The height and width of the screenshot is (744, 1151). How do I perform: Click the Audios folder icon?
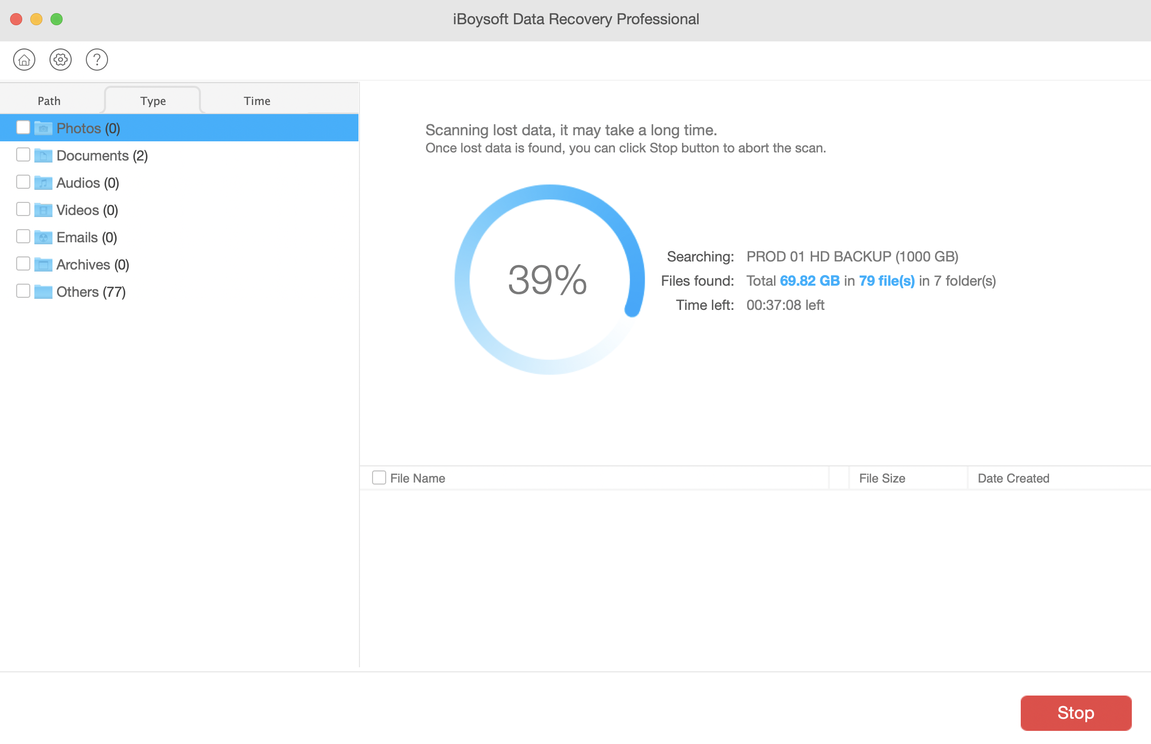pyautogui.click(x=43, y=183)
